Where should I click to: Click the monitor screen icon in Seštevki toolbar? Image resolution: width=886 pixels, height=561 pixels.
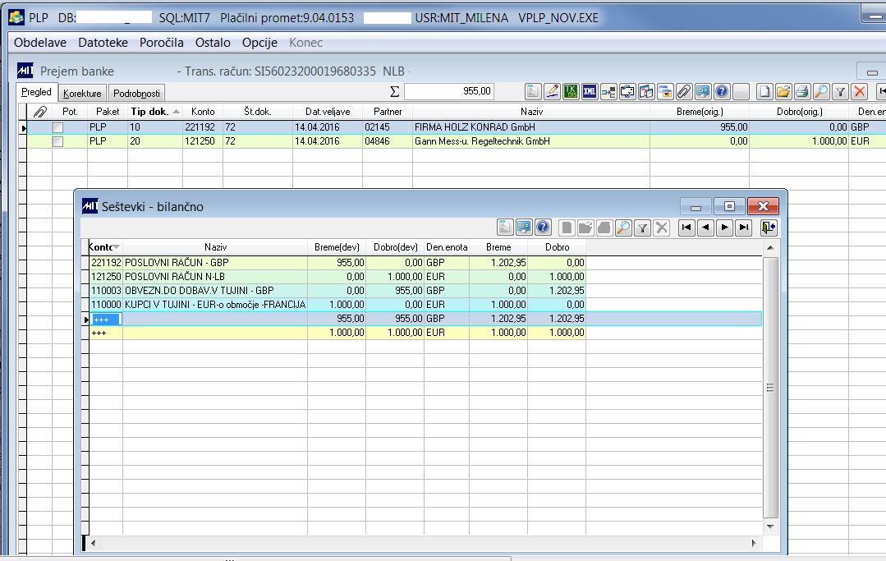point(524,228)
